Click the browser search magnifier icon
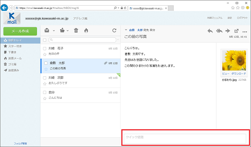 115,8
